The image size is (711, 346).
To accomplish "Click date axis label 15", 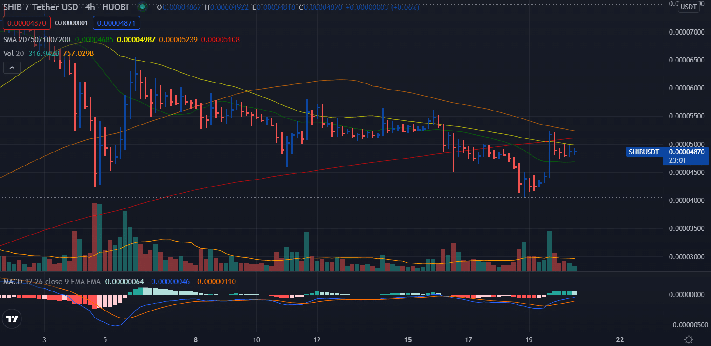I will 408,339.
